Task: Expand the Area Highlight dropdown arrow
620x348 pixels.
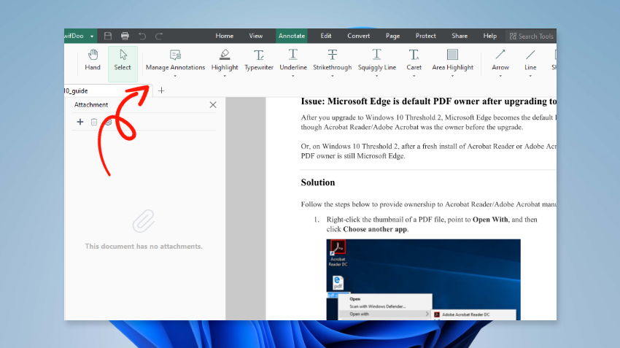Action: point(452,76)
